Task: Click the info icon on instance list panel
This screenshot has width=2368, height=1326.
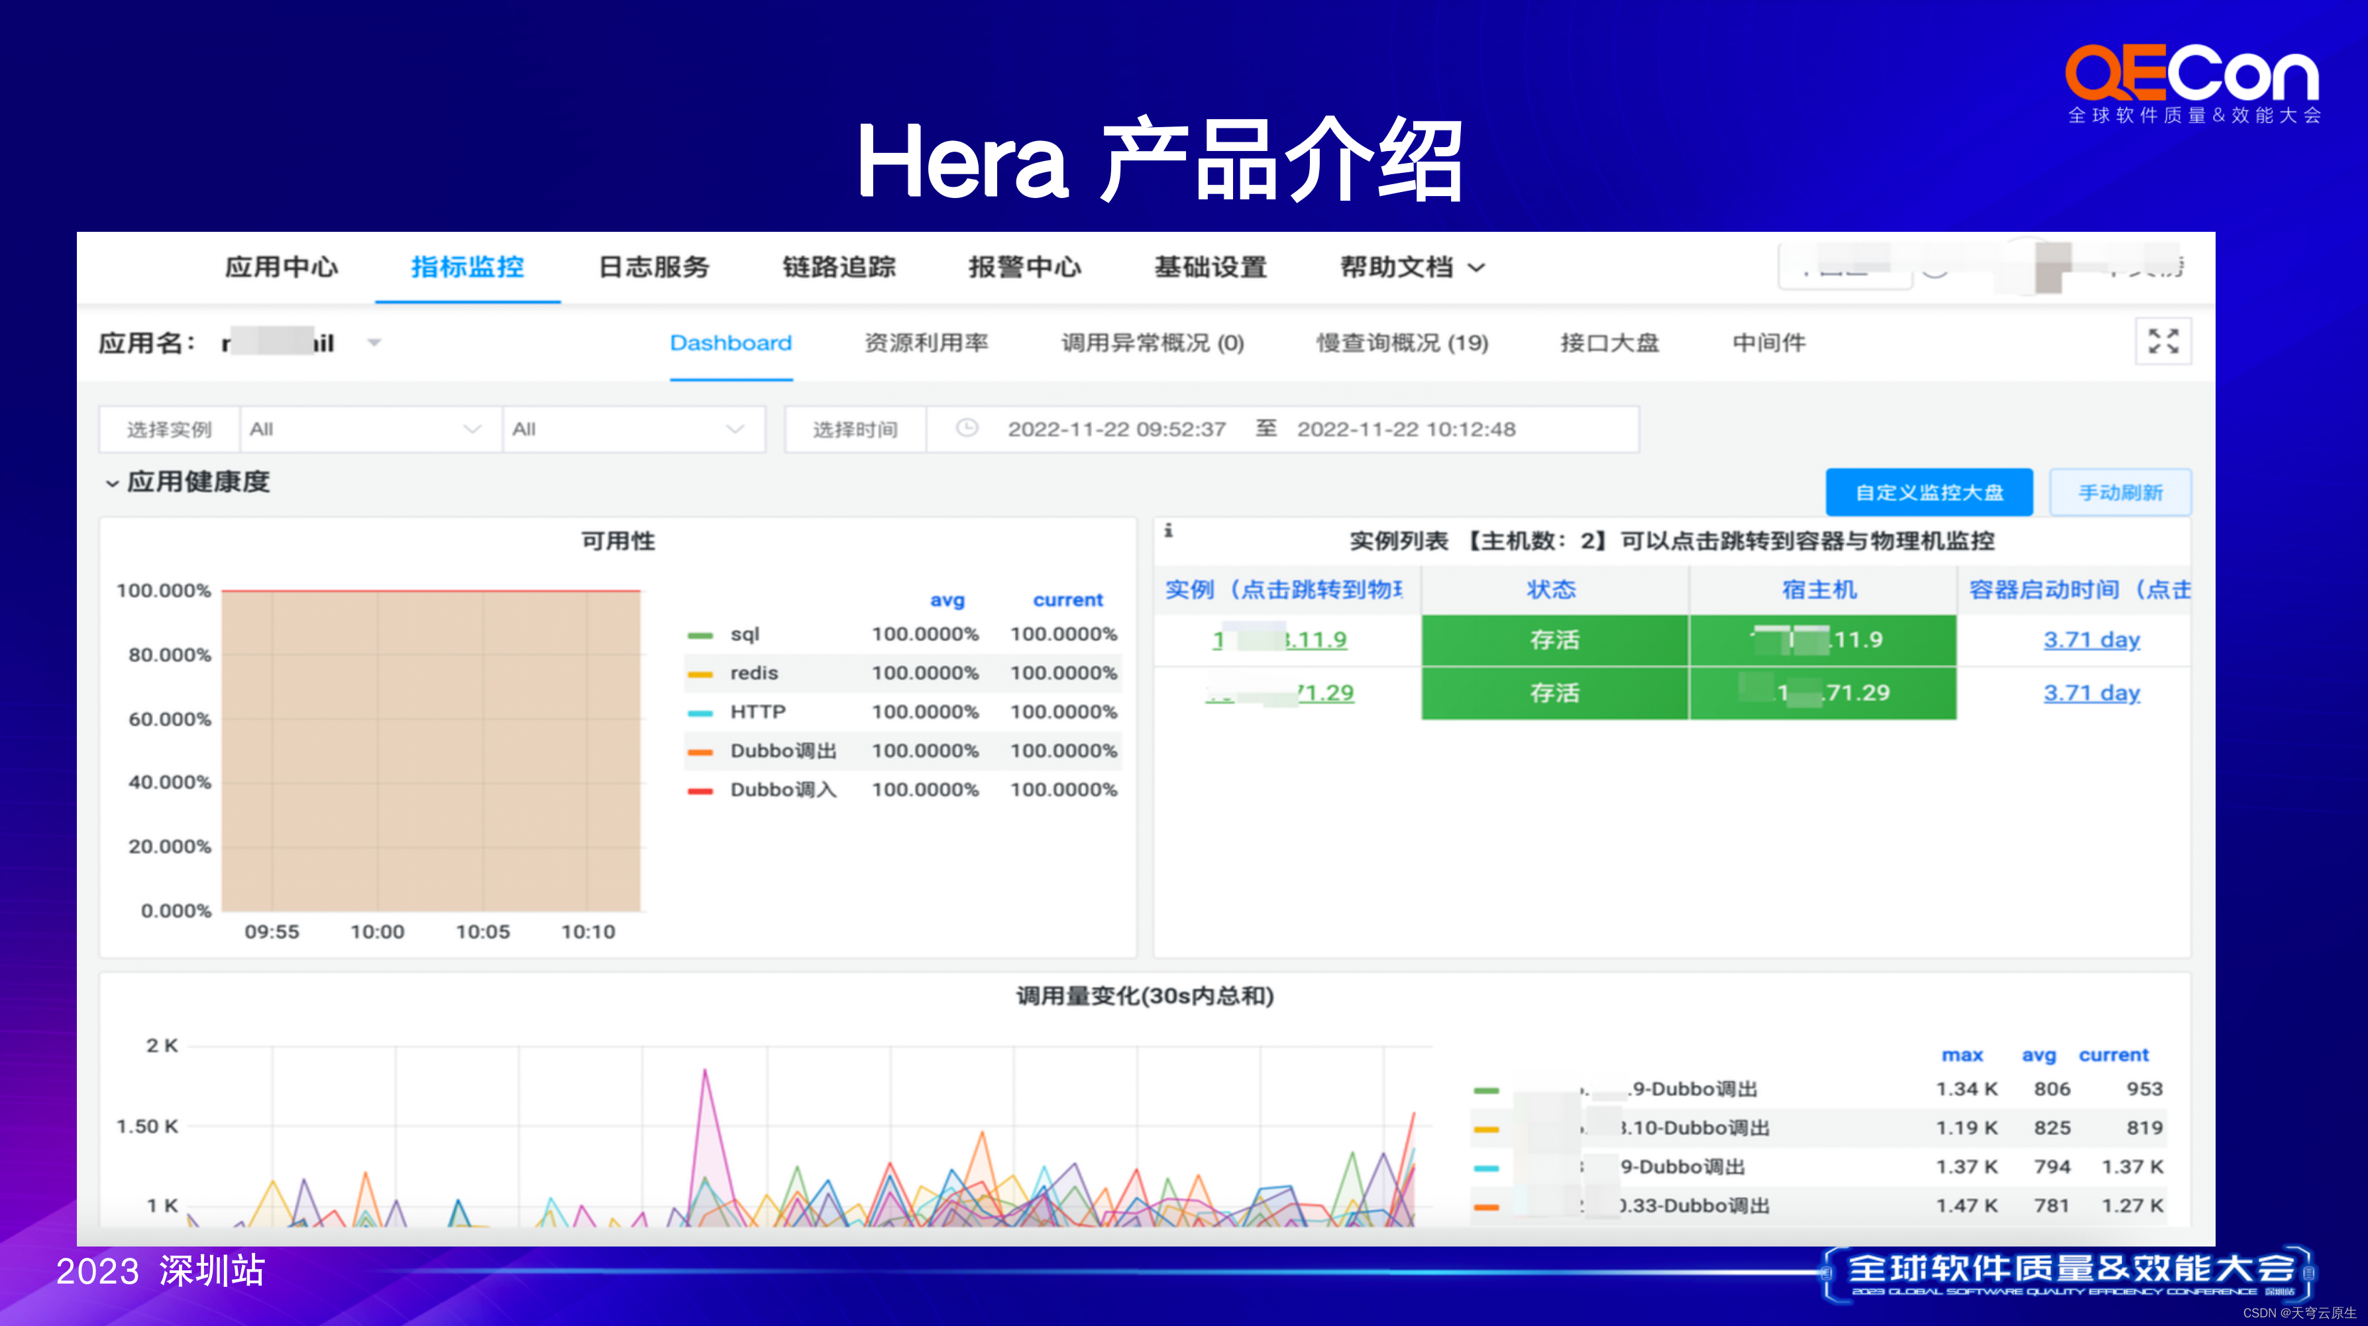Action: [x=1168, y=531]
